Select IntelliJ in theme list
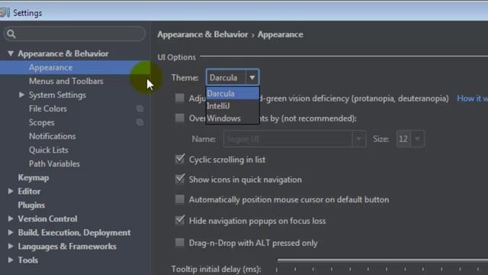The image size is (488, 275). point(233,106)
